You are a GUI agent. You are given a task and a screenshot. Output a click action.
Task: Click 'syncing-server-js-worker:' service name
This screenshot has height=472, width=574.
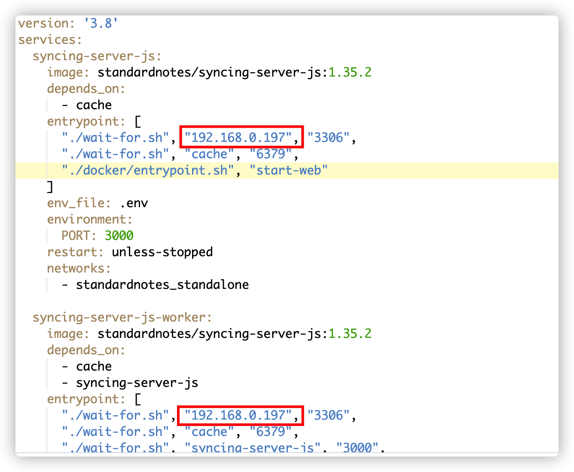coord(122,317)
